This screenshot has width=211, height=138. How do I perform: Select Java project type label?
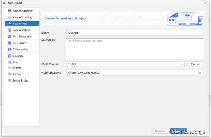(16, 63)
